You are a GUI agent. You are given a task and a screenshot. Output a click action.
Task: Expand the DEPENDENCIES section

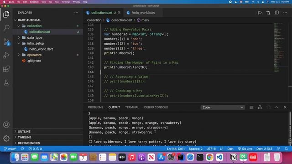[48, 143]
